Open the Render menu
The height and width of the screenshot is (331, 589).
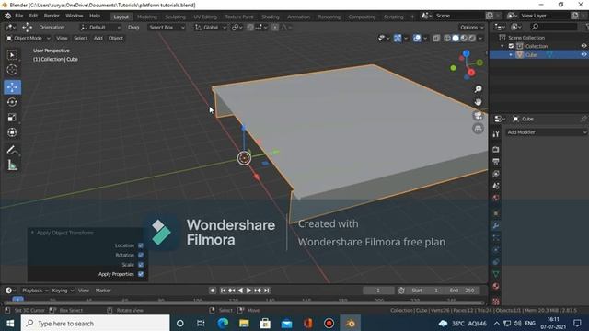point(52,16)
